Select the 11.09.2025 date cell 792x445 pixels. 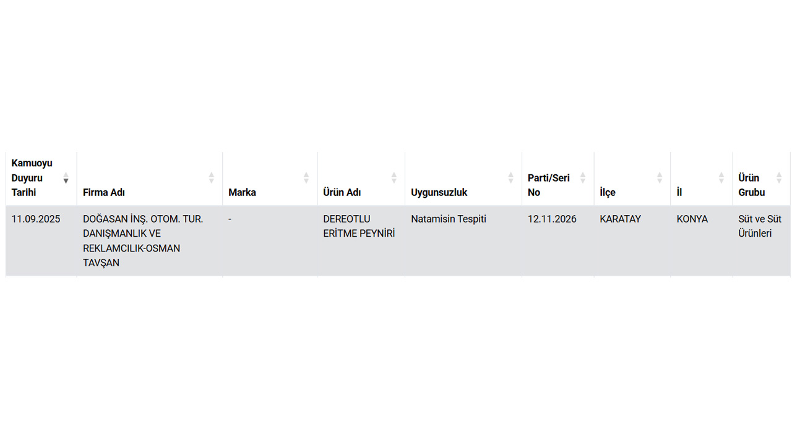click(36, 219)
